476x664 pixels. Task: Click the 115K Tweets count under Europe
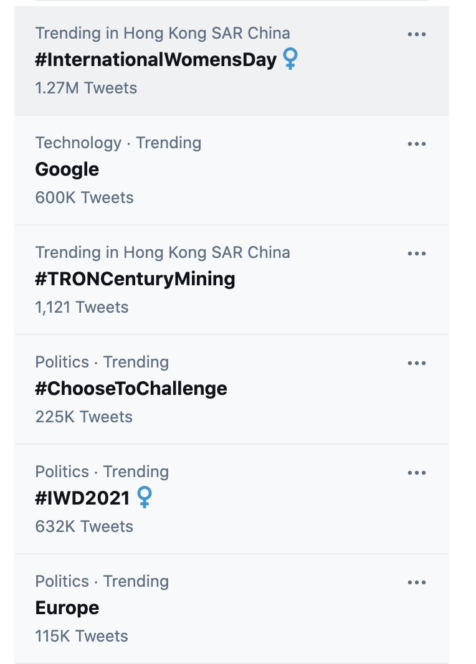click(82, 637)
